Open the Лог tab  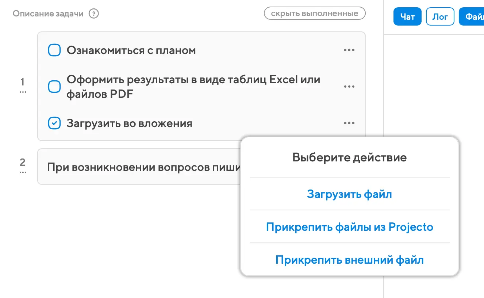[440, 17]
